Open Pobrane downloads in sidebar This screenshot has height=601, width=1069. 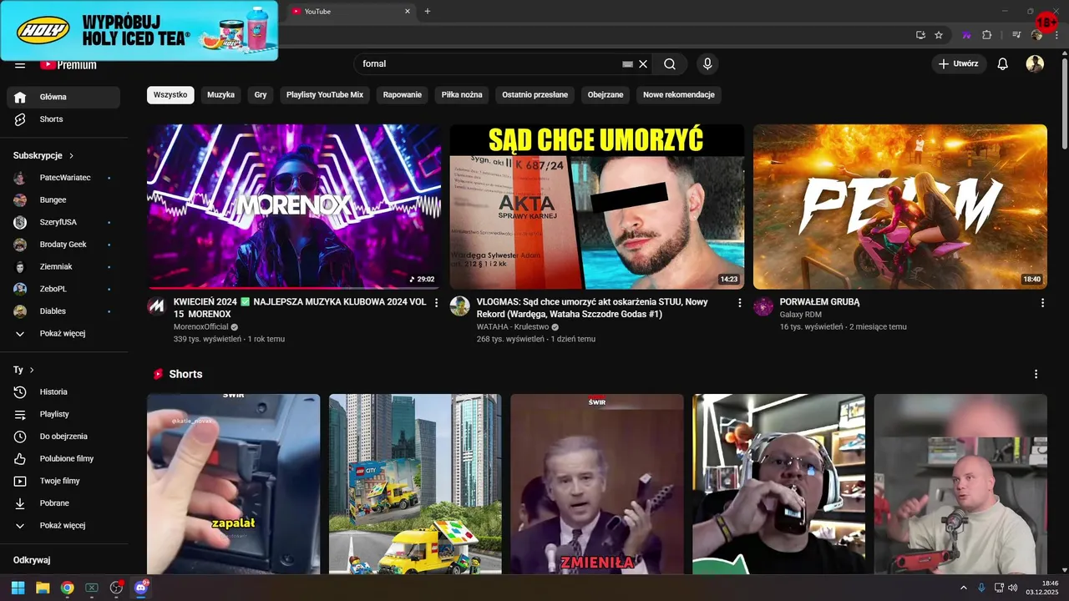[x=63, y=503]
